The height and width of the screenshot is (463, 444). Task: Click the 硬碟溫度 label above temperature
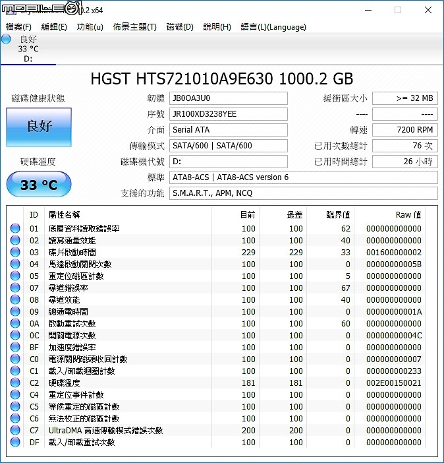[x=38, y=162]
